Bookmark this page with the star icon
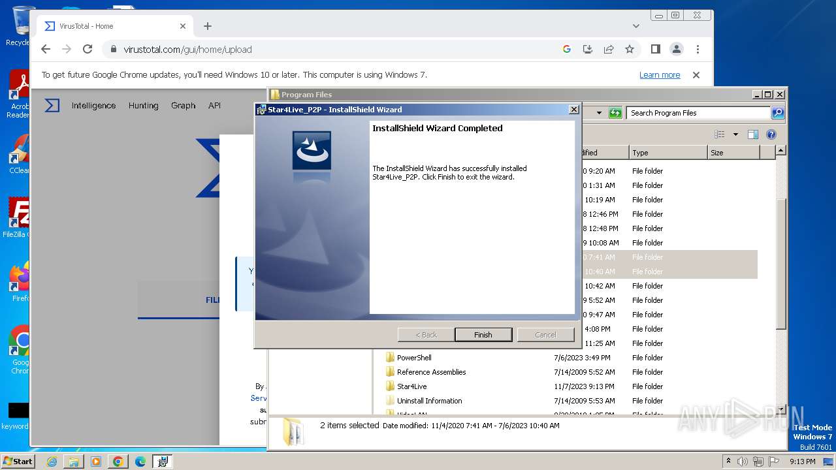 point(630,49)
